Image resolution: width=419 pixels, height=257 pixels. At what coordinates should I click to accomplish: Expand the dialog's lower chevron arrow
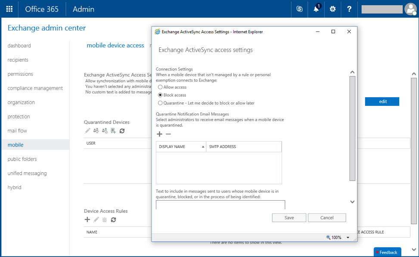[352, 201]
